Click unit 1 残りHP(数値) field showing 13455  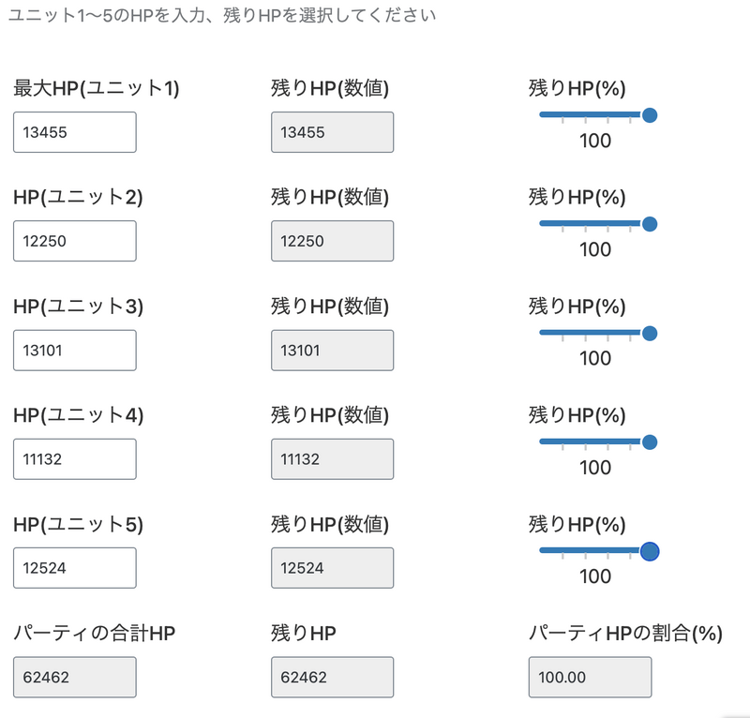[x=332, y=132]
